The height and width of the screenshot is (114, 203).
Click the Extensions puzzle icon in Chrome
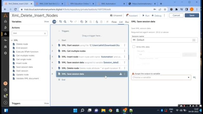176,9
